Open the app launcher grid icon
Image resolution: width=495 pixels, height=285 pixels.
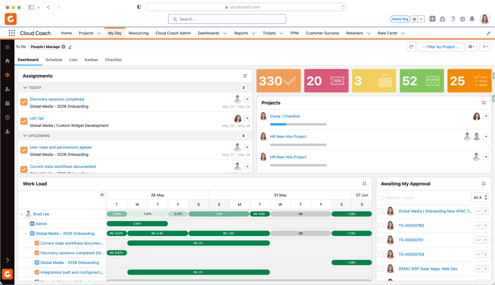pyautogui.click(x=12, y=33)
